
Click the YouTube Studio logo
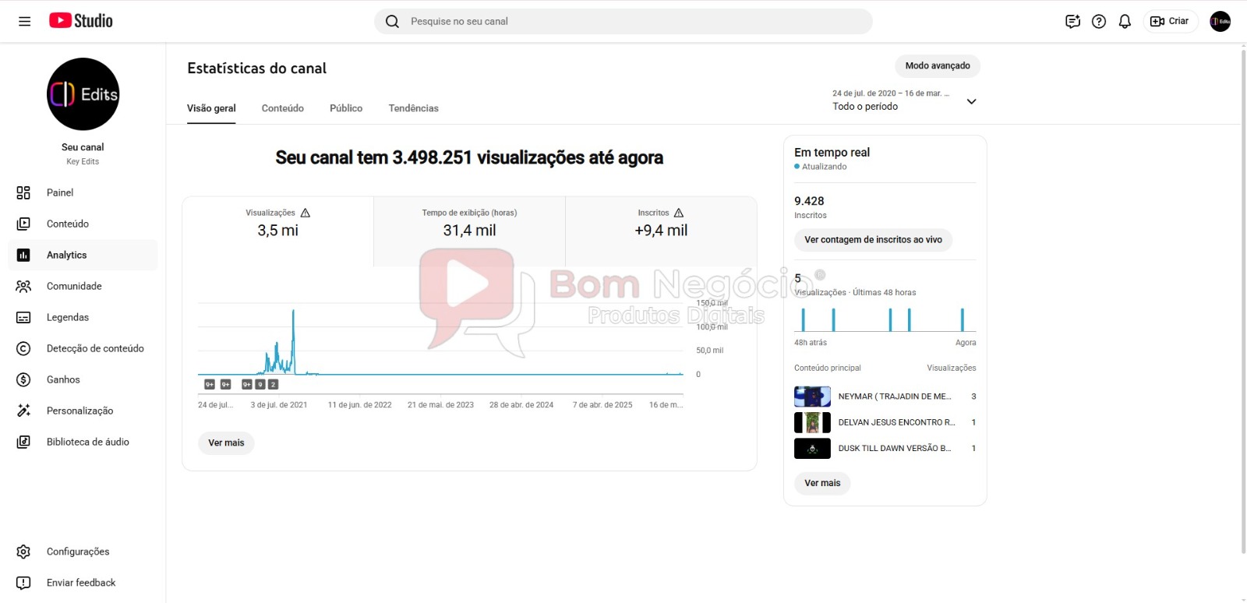click(x=81, y=21)
